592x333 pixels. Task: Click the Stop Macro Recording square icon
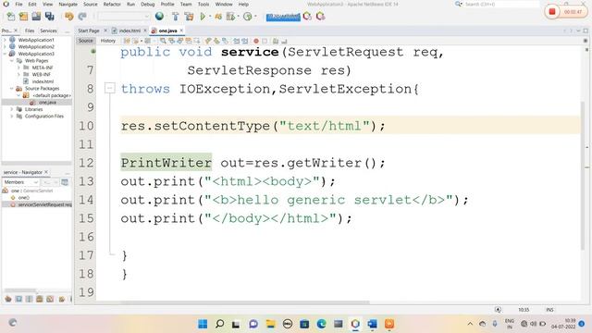pyautogui.click(x=265, y=41)
